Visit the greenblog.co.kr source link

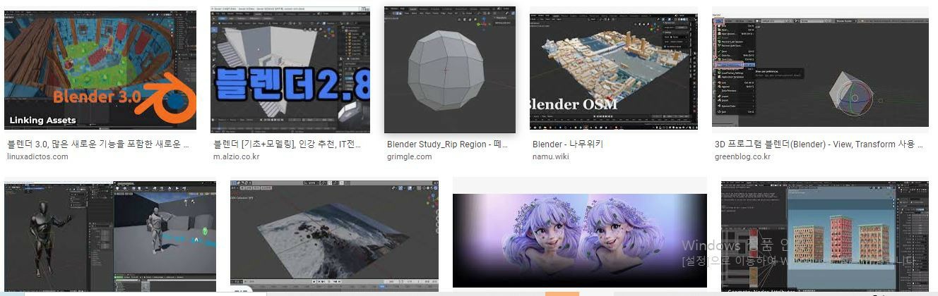click(742, 156)
